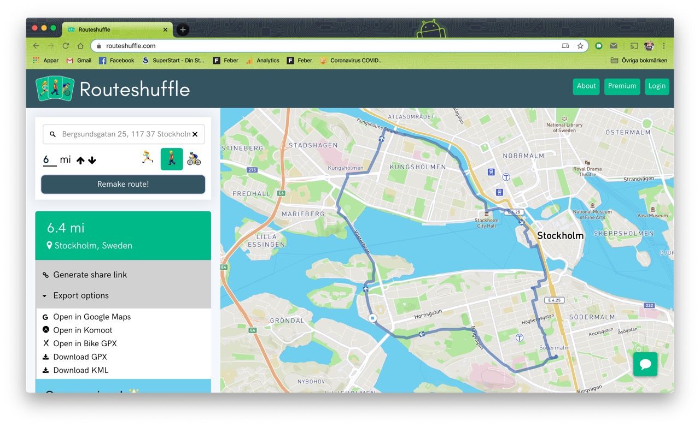700x427 pixels.
Task: Increase distance with up arrow
Action: 81,161
